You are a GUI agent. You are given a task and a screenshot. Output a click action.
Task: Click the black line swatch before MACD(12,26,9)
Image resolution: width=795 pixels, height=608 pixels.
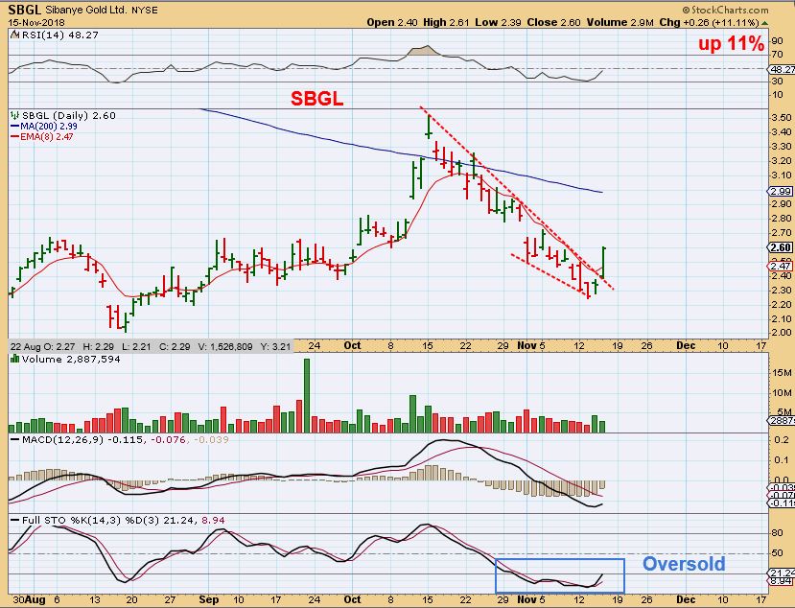click(14, 439)
